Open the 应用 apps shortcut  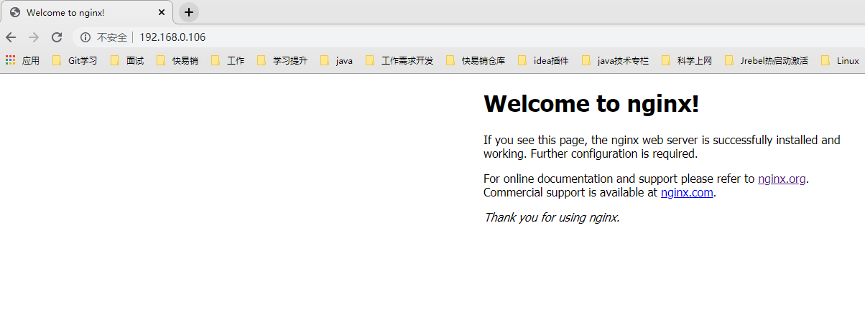pos(22,60)
